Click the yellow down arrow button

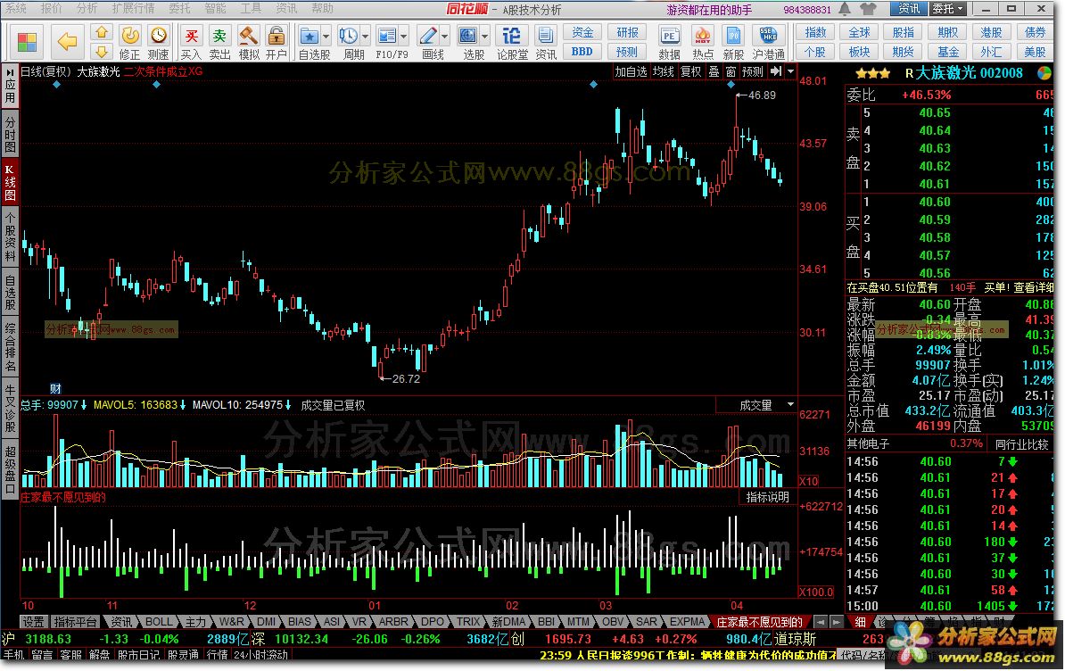pos(101,52)
